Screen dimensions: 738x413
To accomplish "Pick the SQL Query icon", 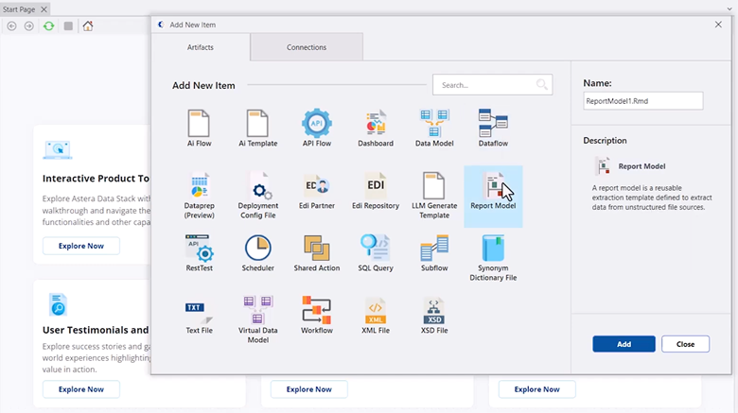I will (x=376, y=248).
